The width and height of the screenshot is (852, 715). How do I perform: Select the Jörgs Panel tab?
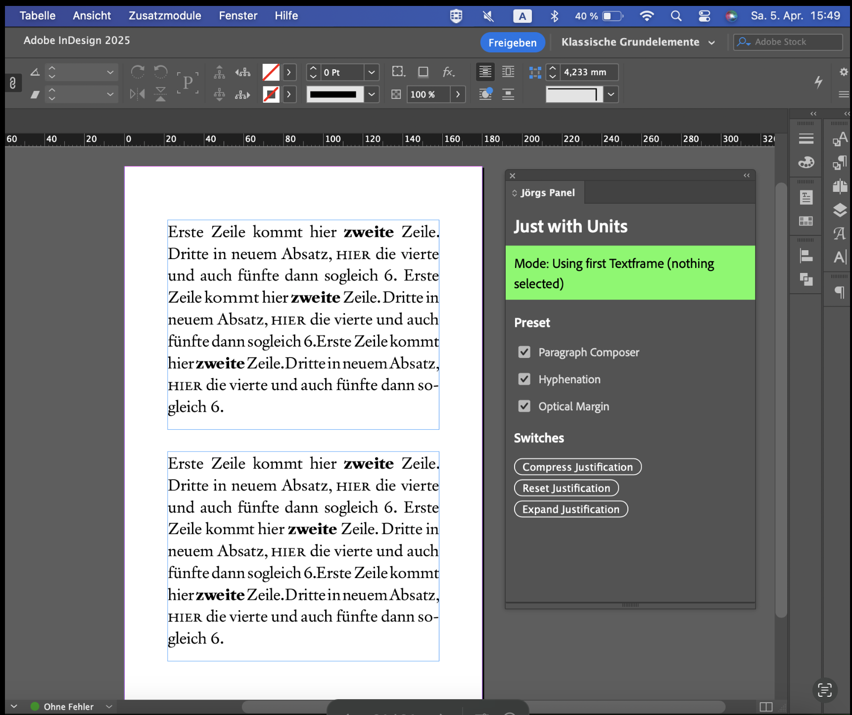pyautogui.click(x=545, y=193)
